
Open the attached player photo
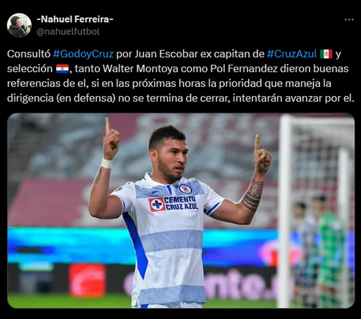click(x=181, y=210)
